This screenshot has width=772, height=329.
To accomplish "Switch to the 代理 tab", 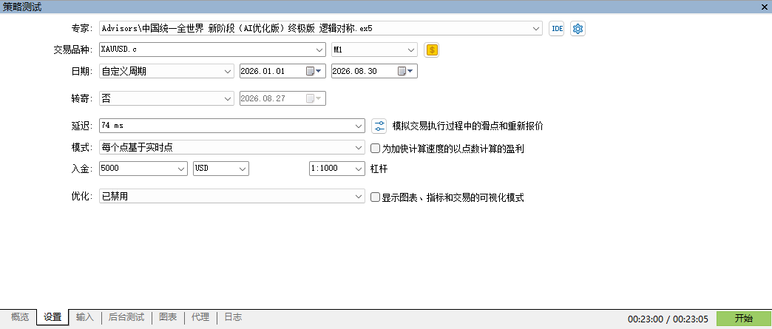I will pyautogui.click(x=200, y=317).
